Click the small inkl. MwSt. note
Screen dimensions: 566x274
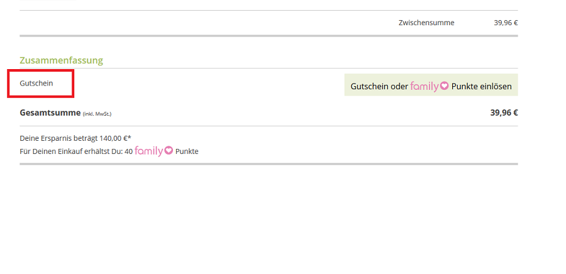pyautogui.click(x=97, y=114)
